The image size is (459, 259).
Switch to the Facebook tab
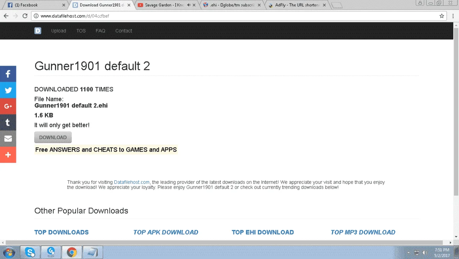coord(34,5)
